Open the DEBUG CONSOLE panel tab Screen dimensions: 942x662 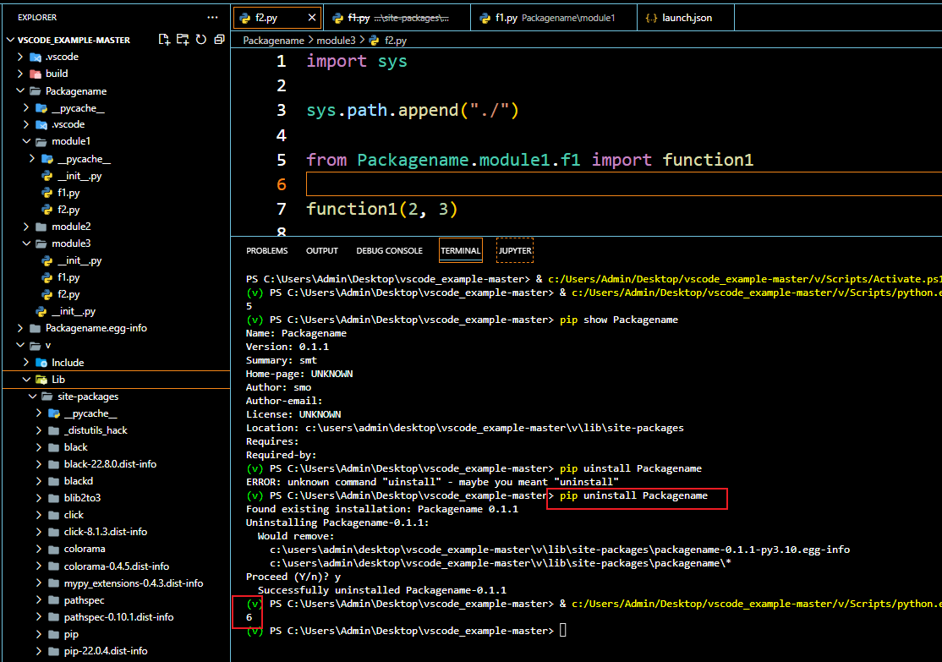click(x=389, y=251)
